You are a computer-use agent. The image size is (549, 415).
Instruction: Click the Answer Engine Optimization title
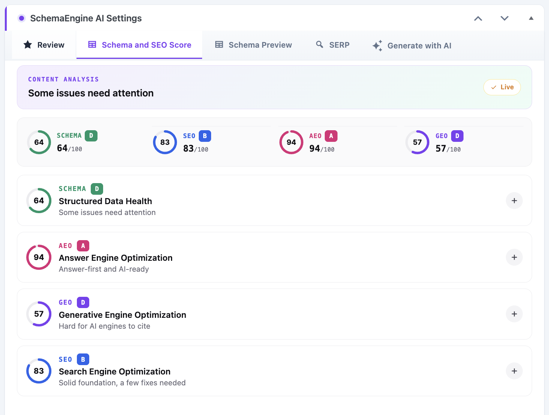tap(115, 258)
